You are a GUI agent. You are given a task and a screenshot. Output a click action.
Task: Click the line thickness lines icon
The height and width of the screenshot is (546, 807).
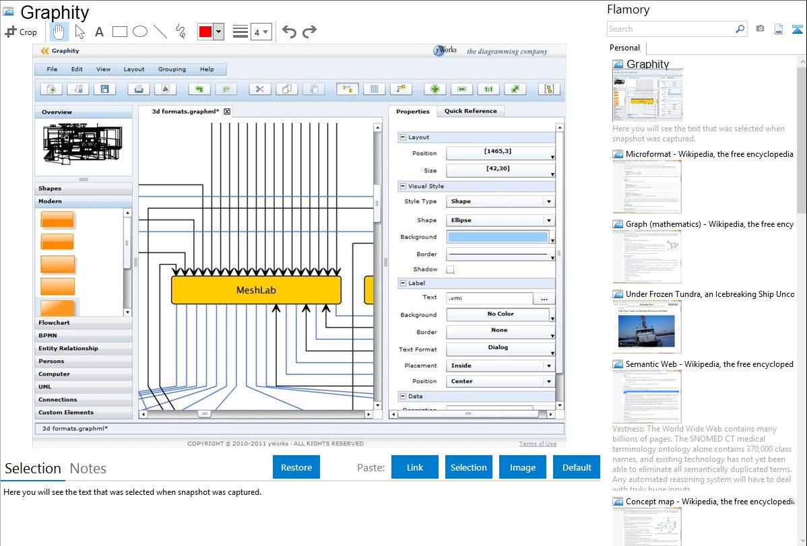[x=240, y=32]
